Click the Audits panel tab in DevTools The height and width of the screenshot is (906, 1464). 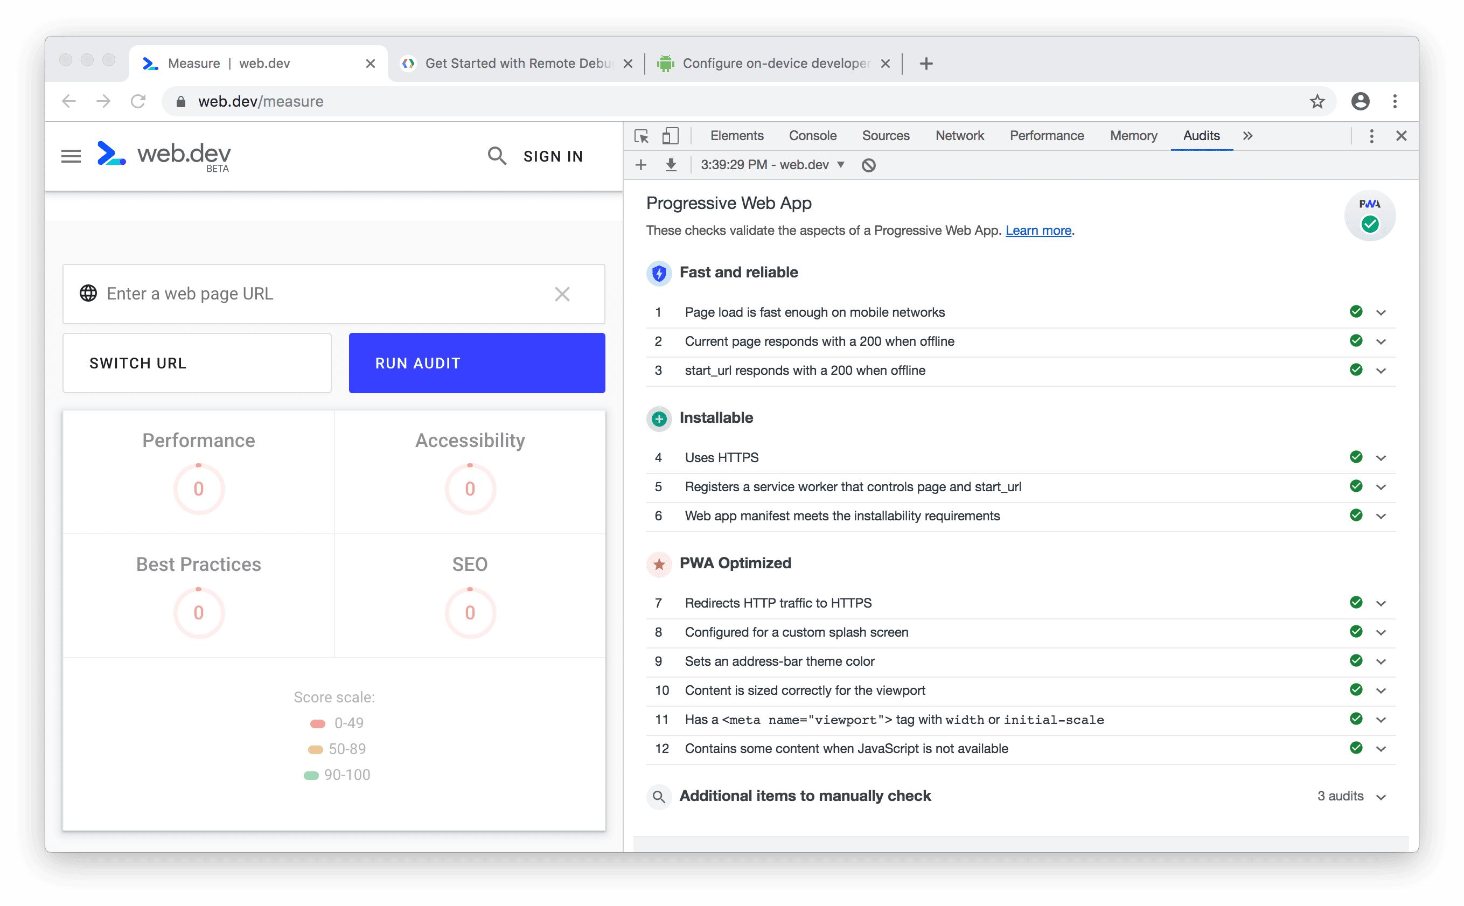(1201, 137)
